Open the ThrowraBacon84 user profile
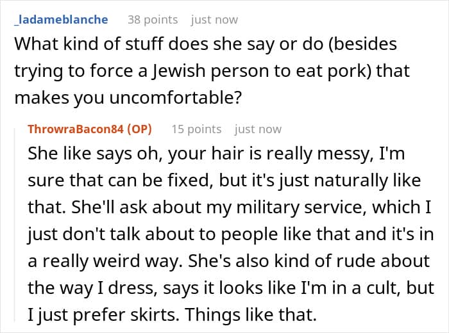449x333 pixels. click(76, 129)
